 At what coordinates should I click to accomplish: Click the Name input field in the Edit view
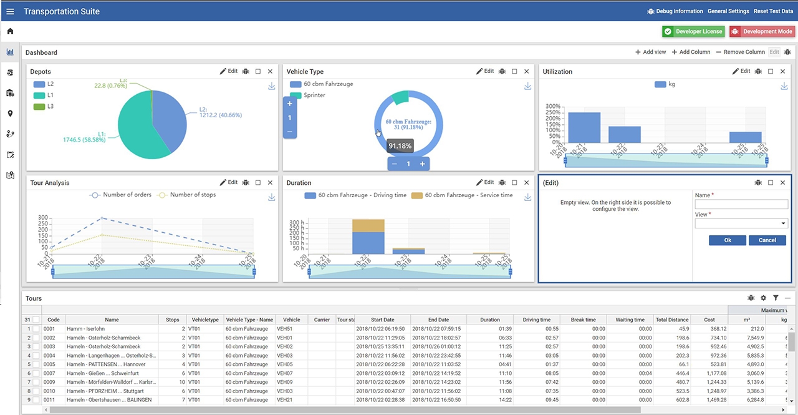point(741,205)
